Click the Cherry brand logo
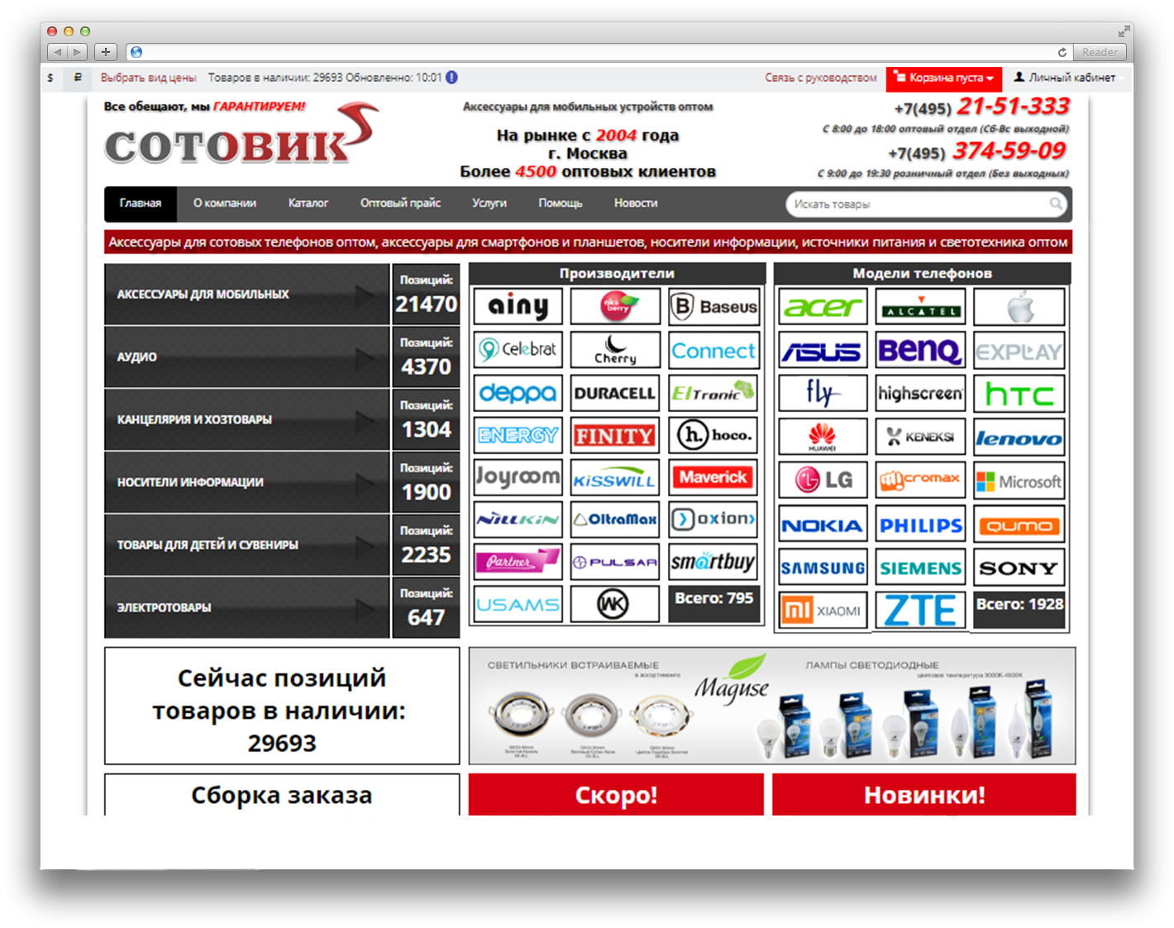 coord(616,350)
